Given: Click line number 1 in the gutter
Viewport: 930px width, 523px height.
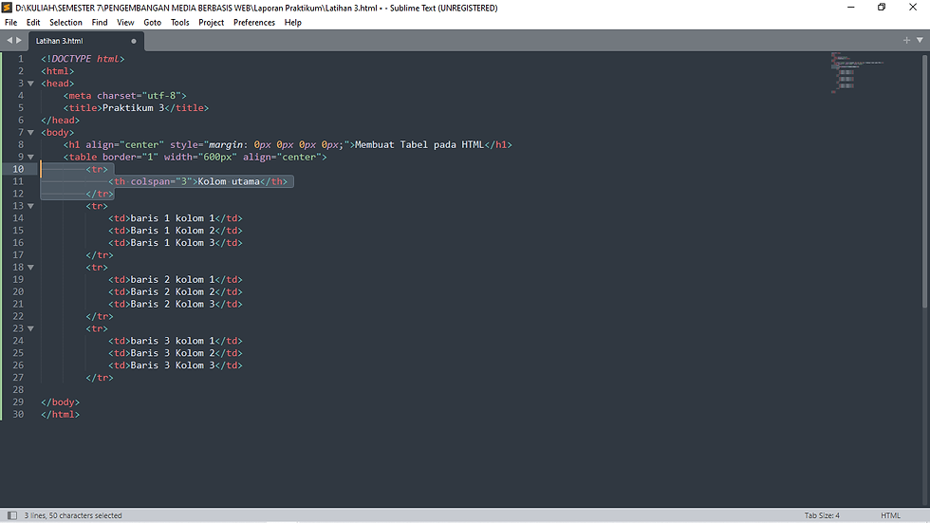Looking at the screenshot, I should [21, 59].
